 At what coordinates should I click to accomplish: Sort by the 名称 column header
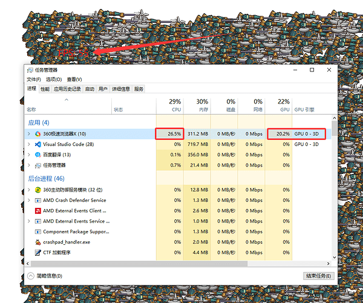tap(68, 106)
